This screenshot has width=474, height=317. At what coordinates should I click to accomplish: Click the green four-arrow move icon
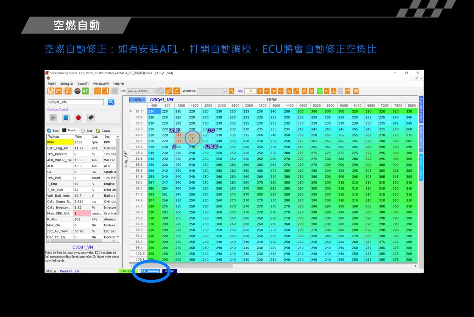pyautogui.click(x=320, y=91)
